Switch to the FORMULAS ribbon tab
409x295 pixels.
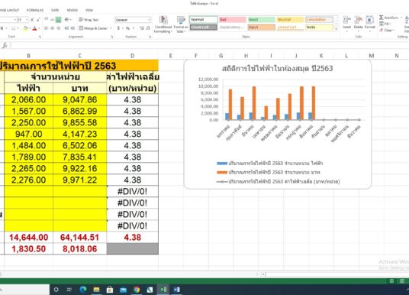(35, 10)
